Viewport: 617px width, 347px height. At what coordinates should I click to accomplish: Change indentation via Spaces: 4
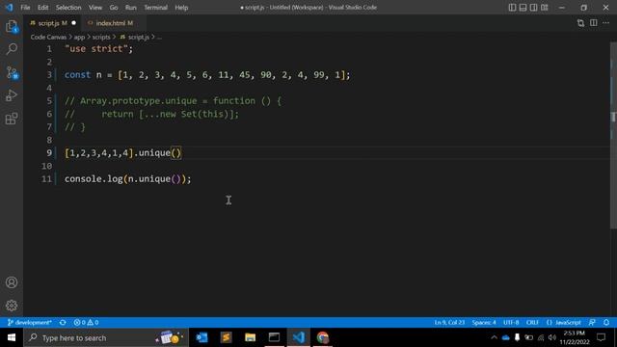tap(484, 323)
